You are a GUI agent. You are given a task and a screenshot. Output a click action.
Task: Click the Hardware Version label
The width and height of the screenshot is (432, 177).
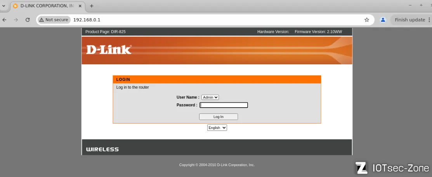[273, 32]
